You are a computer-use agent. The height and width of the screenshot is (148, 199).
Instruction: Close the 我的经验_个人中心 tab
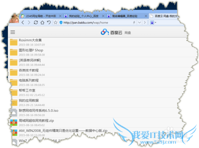(103, 16)
